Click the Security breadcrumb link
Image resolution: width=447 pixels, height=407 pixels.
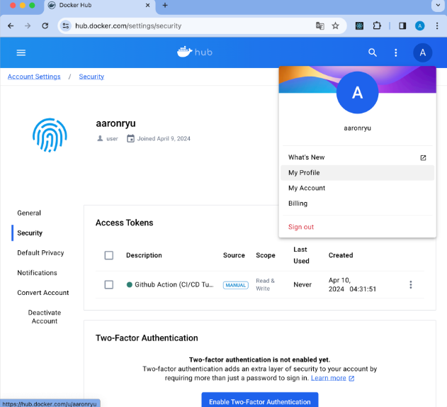[91, 77]
